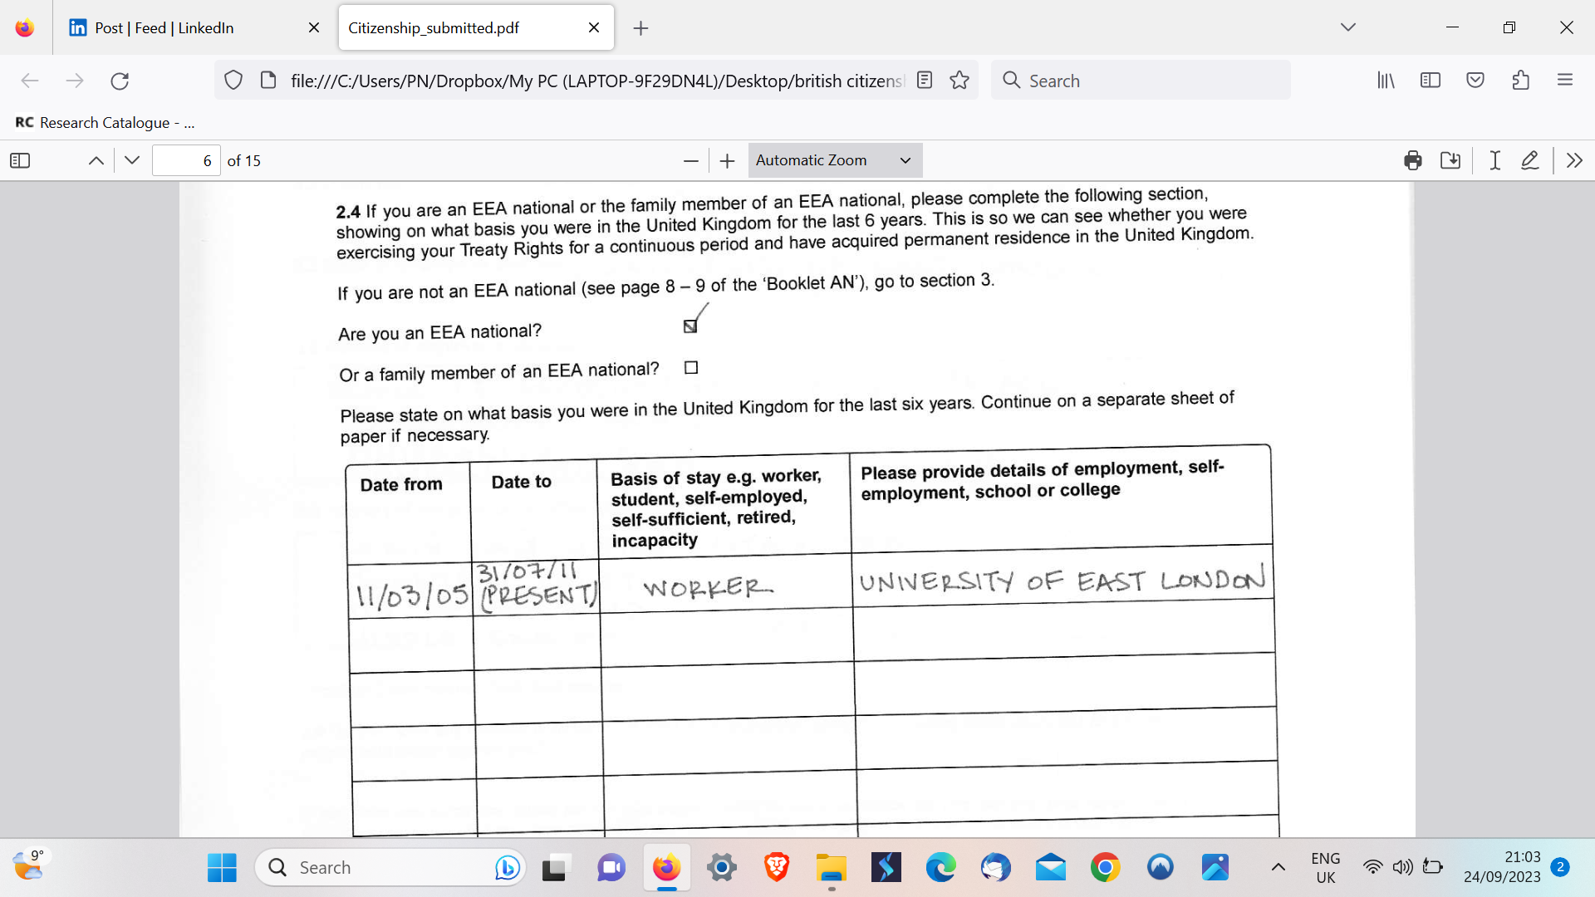Open Firefox reader view icon
1595x897 pixels.
coord(925,81)
